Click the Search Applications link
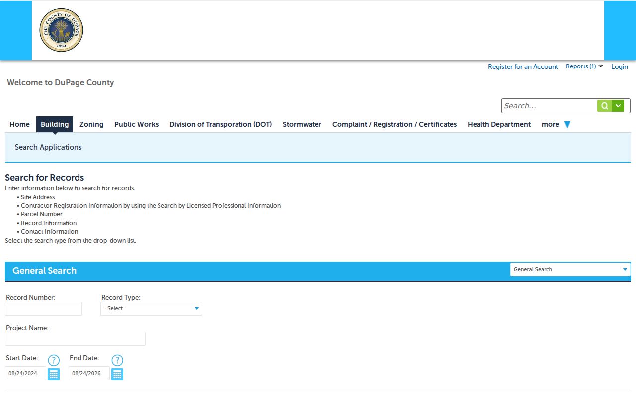 48,147
